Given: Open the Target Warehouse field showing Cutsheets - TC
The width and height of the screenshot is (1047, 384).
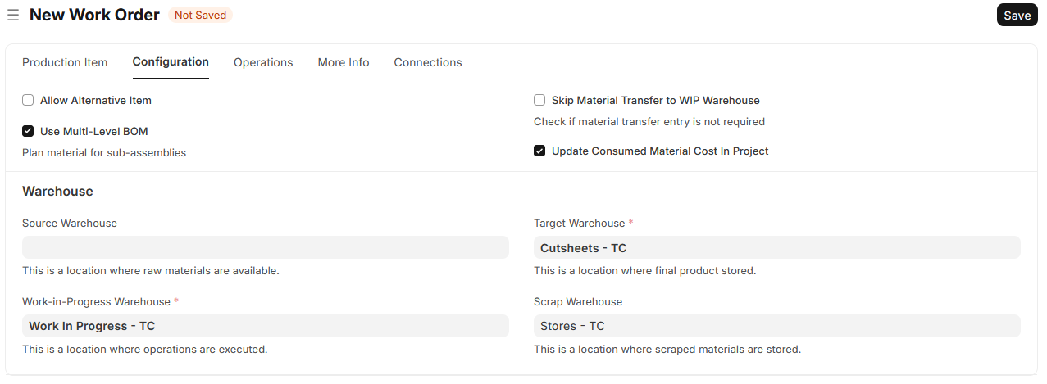Looking at the screenshot, I should click(x=776, y=247).
